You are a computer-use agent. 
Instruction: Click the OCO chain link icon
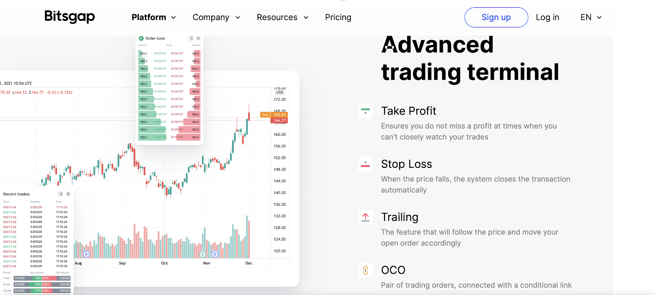pyautogui.click(x=366, y=270)
